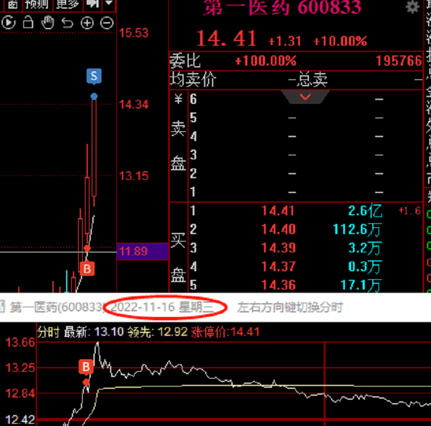Click the 均卖价 label
The height and width of the screenshot is (426, 431).
(193, 80)
